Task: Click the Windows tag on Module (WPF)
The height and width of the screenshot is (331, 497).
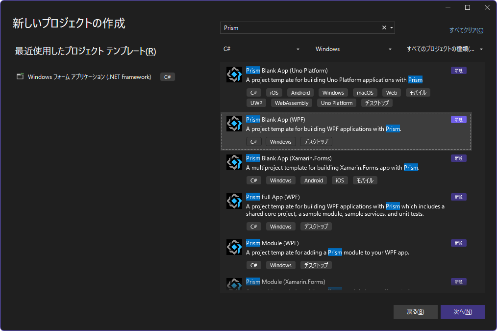Action: [281, 265]
